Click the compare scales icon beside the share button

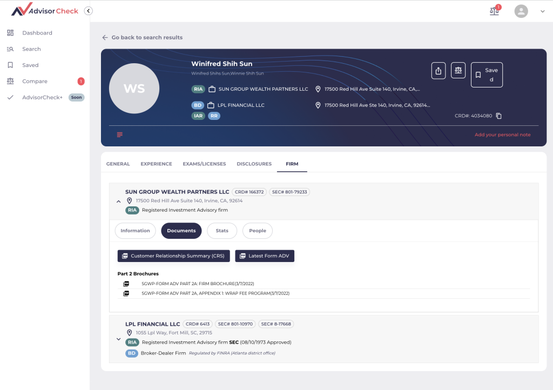tap(458, 70)
